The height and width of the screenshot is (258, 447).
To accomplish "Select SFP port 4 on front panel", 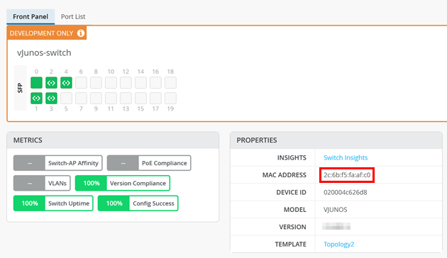I will [x=66, y=83].
